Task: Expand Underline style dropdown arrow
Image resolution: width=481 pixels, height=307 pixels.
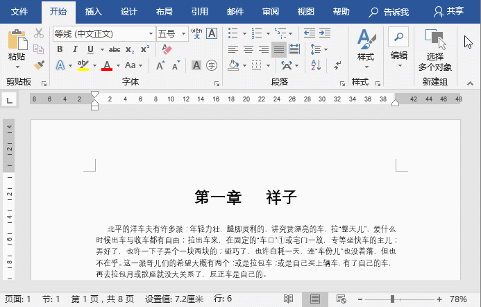Action: pyautogui.click(x=102, y=49)
